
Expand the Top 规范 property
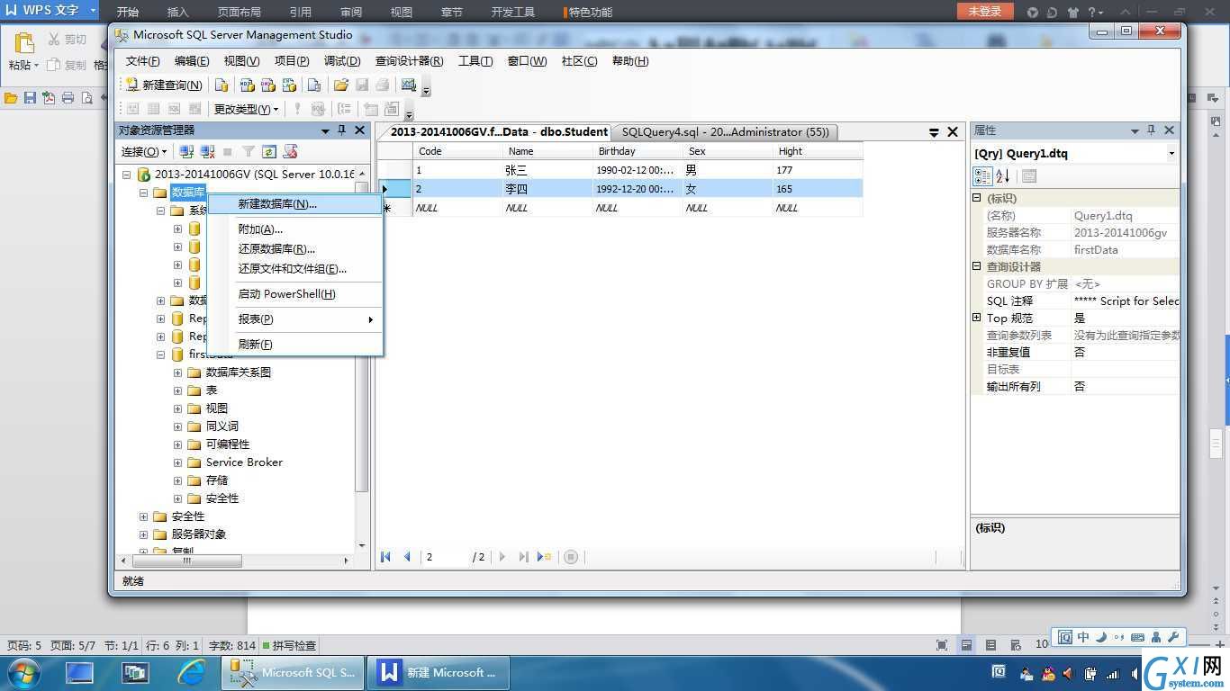pyautogui.click(x=977, y=318)
